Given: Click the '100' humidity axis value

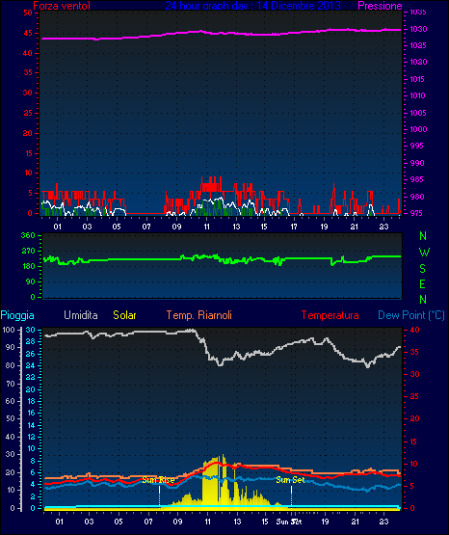Looking at the screenshot, I should [x=9, y=330].
